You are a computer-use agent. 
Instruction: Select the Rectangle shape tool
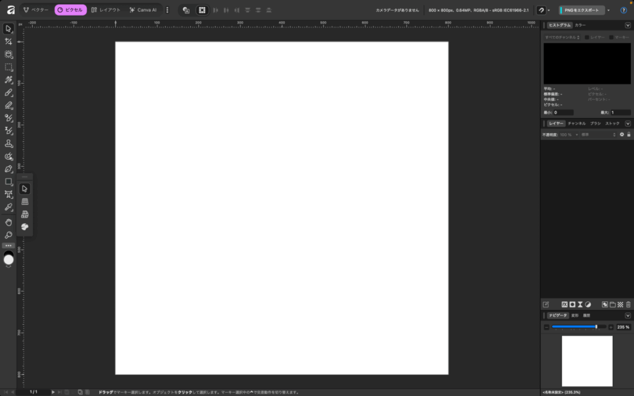click(x=9, y=182)
